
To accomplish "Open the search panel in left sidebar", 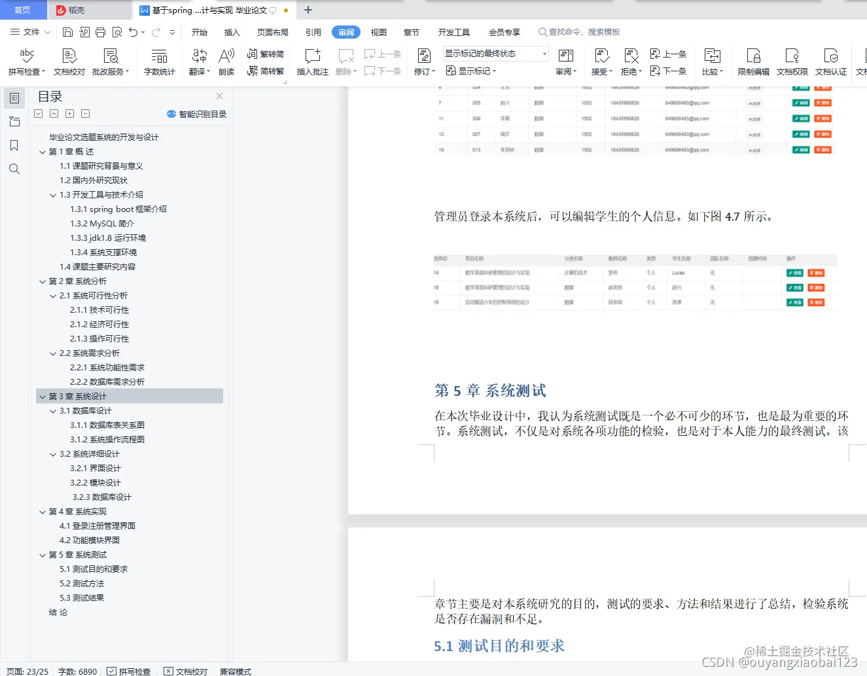I will click(x=14, y=169).
